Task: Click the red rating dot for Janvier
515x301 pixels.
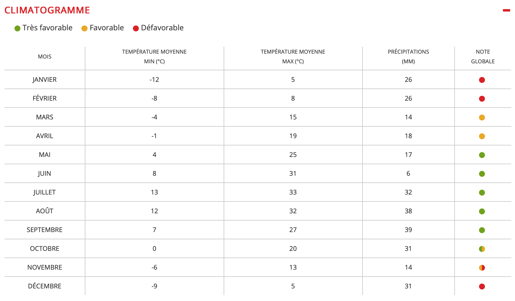Action: coord(482,80)
